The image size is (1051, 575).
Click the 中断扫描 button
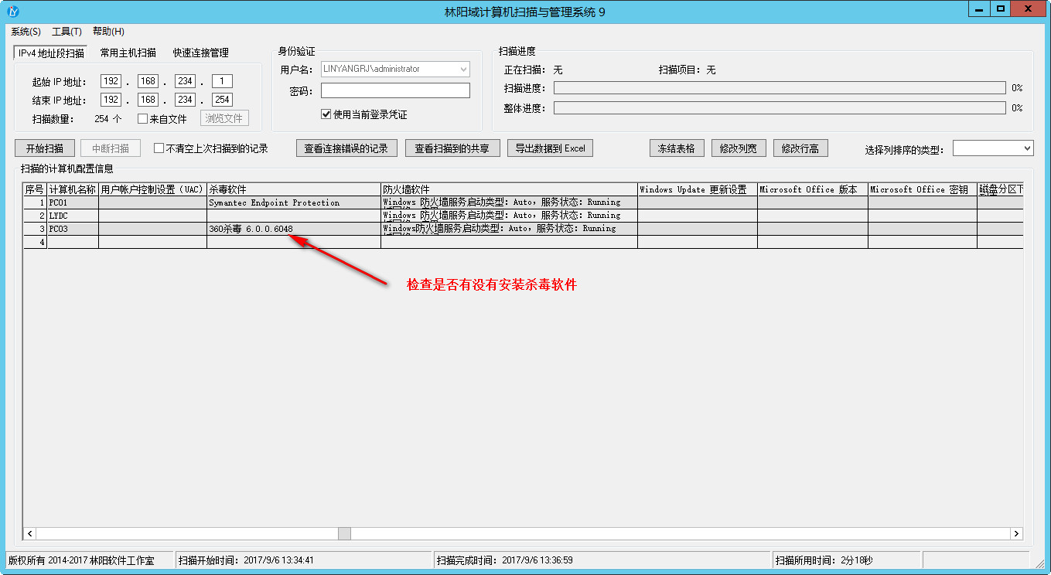[x=111, y=148]
